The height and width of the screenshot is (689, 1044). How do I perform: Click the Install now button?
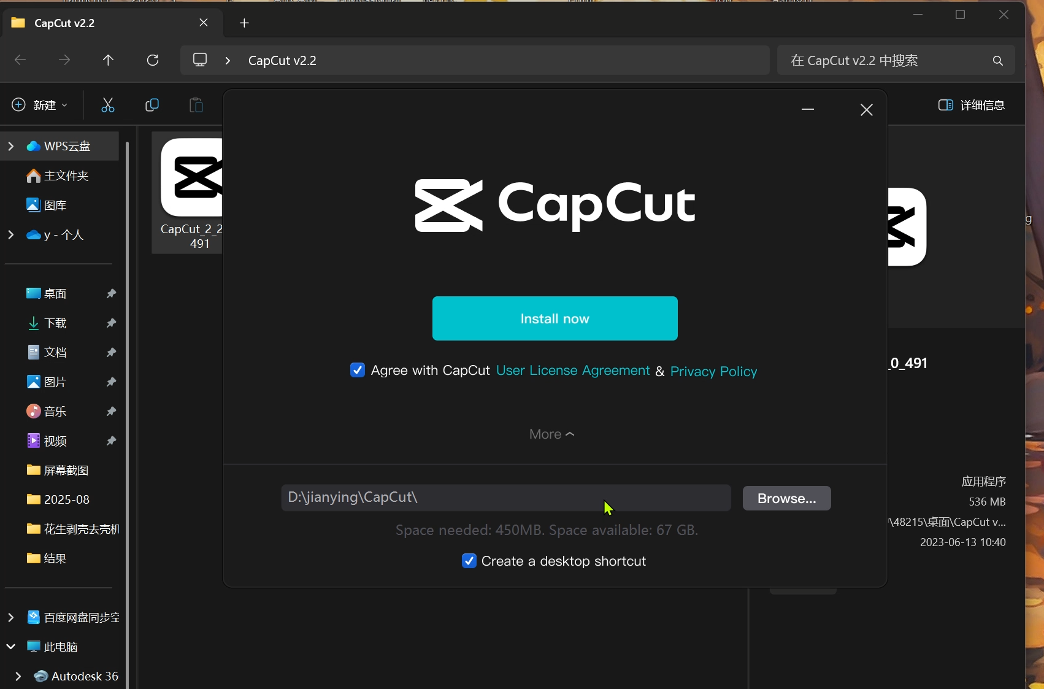pyautogui.click(x=555, y=318)
